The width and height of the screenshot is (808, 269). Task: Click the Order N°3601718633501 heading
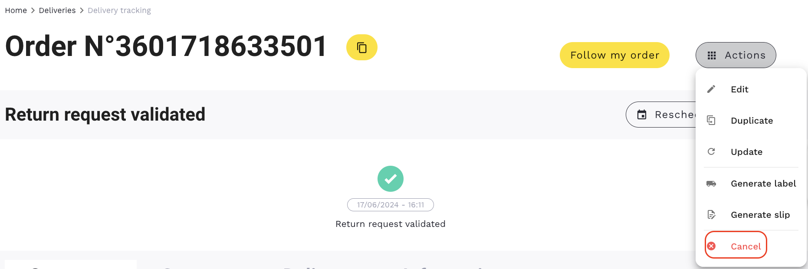166,46
